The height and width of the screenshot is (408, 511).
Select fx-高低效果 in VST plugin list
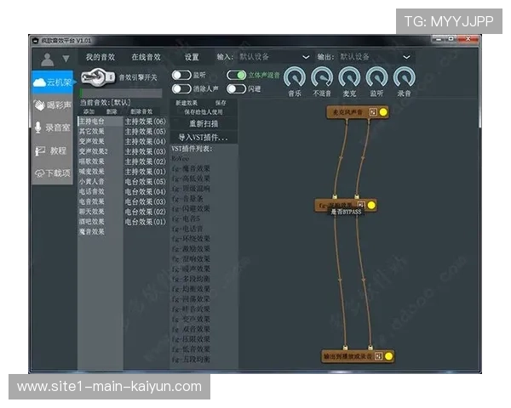click(191, 178)
